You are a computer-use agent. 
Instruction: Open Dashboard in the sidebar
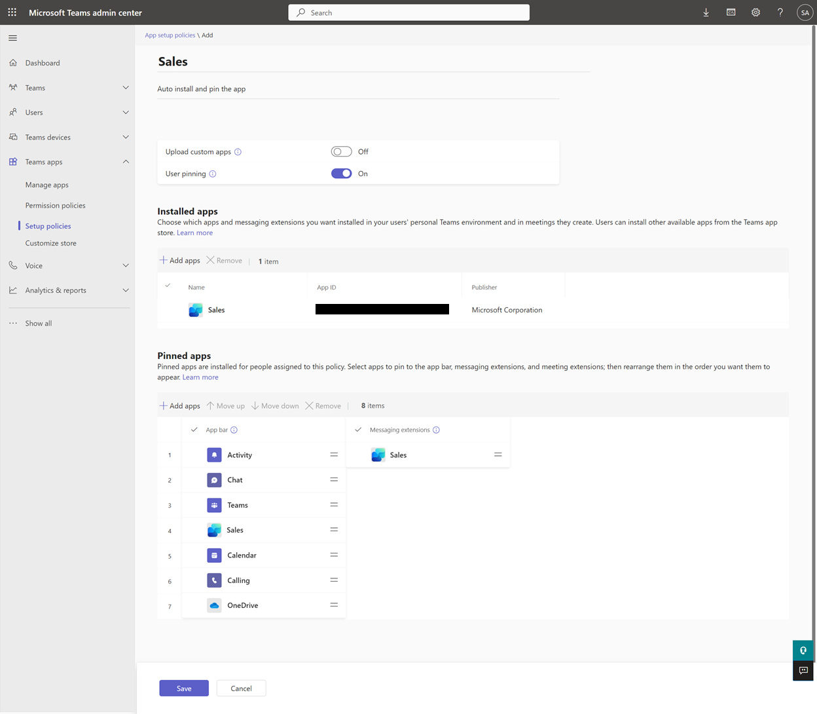tap(43, 63)
